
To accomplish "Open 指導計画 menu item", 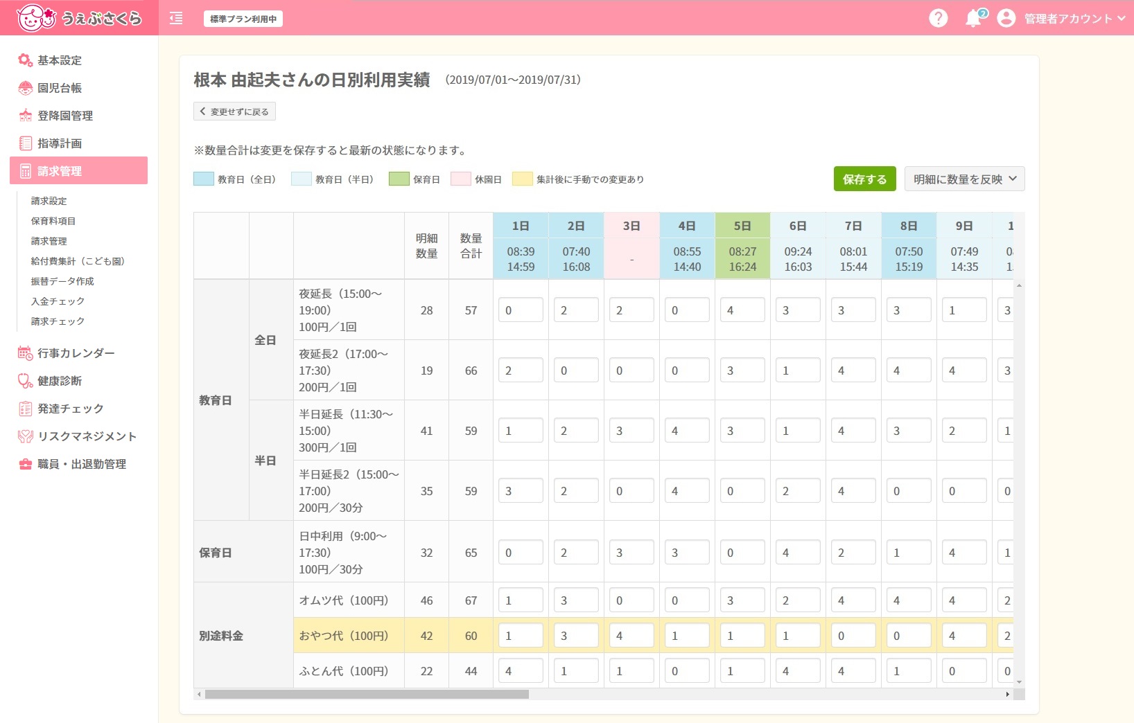I will pyautogui.click(x=60, y=143).
